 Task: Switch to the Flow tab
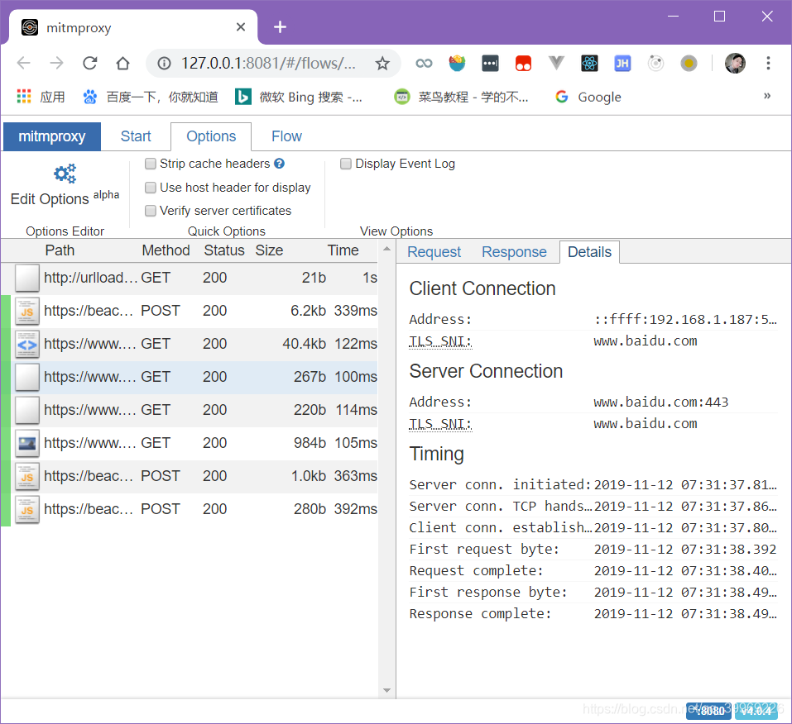coord(286,136)
